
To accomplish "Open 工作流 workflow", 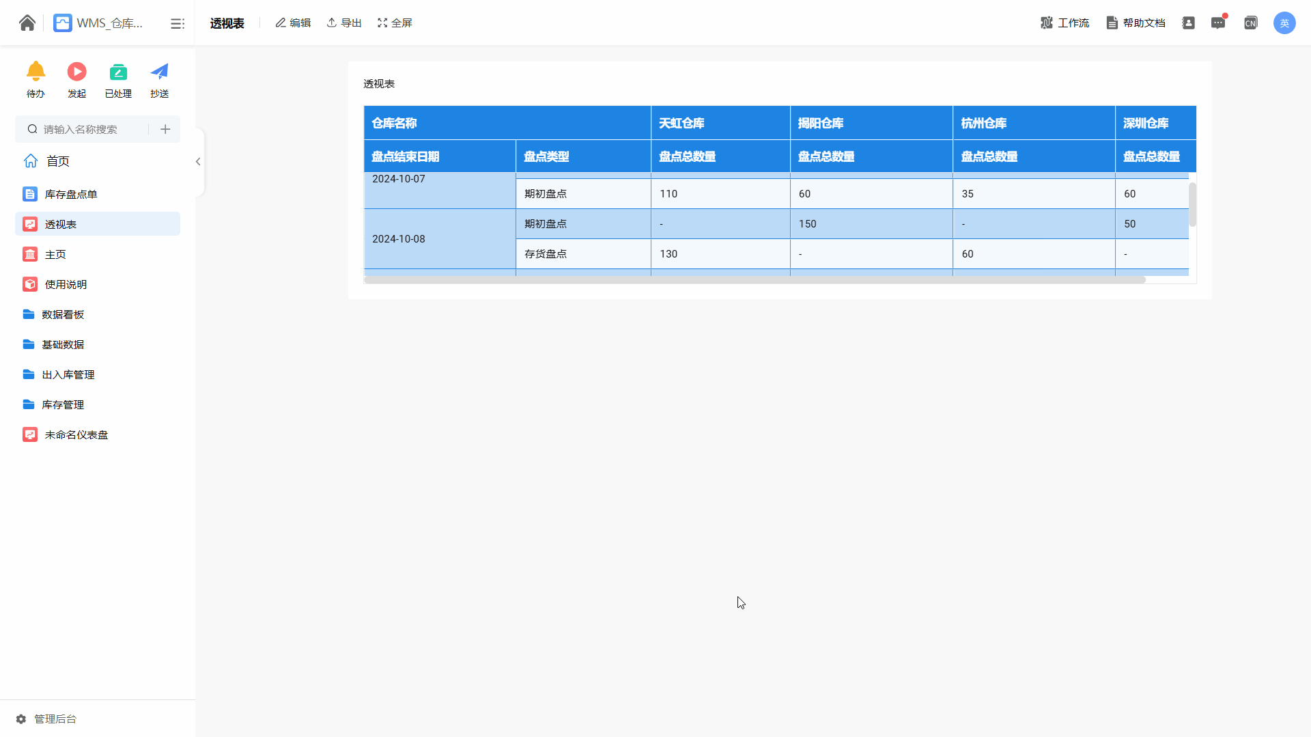I will (x=1065, y=23).
